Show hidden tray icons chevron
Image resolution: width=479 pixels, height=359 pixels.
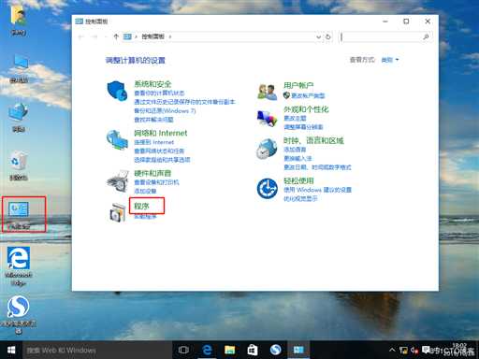(x=392, y=350)
